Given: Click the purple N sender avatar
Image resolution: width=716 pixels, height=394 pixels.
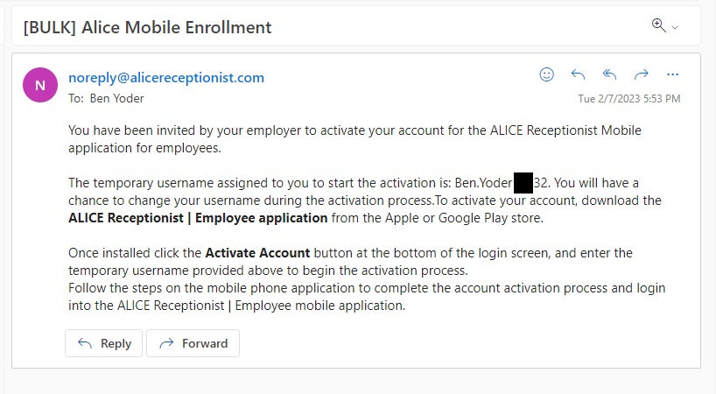Looking at the screenshot, I should click(40, 84).
